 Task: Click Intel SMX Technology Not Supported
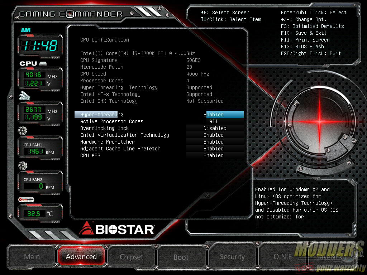click(x=205, y=101)
